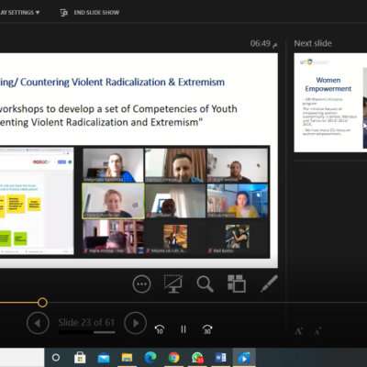This screenshot has height=367, width=367.
Task: Click the video progress slider handle
Action: click(42, 303)
